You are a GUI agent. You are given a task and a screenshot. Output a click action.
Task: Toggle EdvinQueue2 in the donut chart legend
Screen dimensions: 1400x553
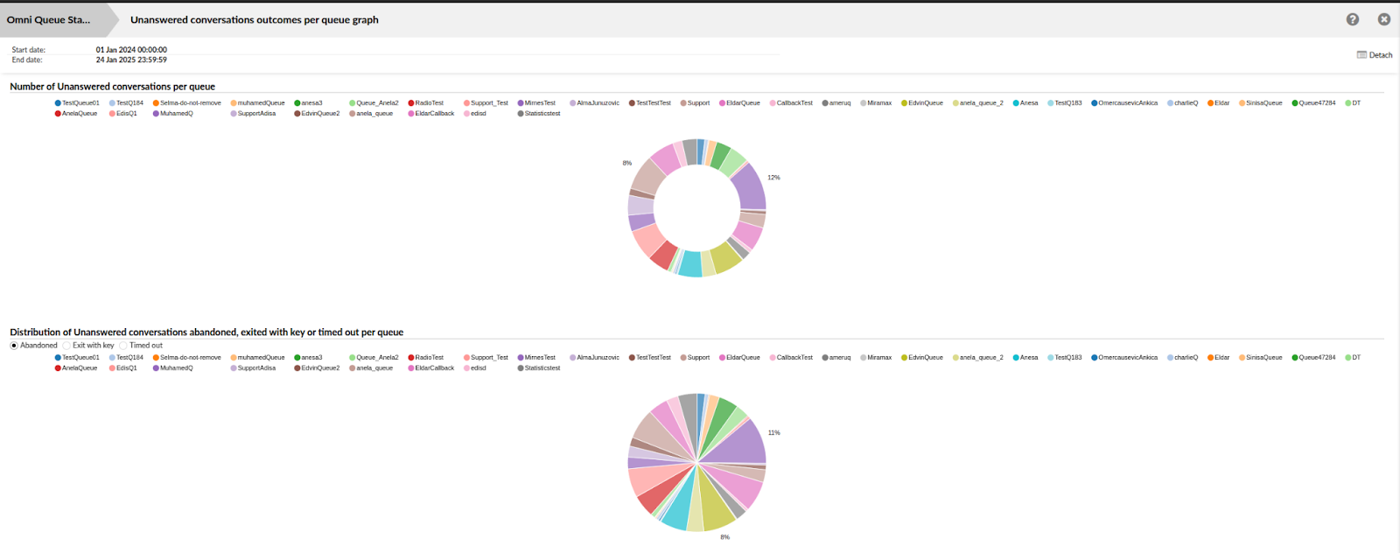point(317,114)
